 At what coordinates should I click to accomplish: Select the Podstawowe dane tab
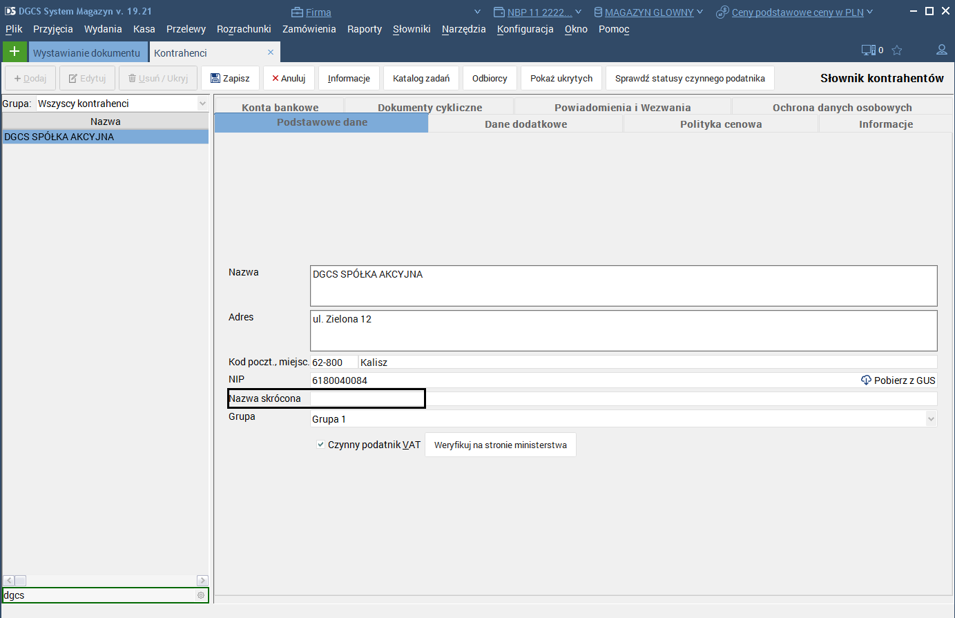[x=322, y=122]
